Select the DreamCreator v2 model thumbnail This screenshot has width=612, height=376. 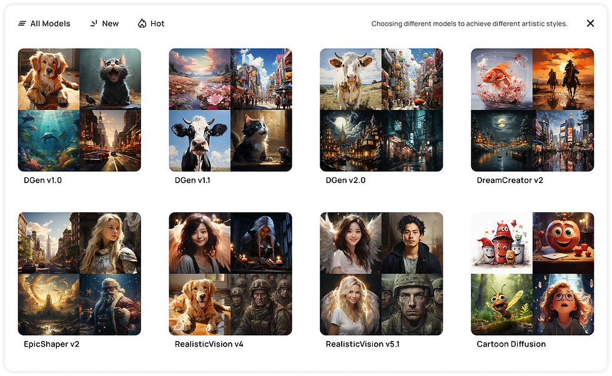coord(532,110)
